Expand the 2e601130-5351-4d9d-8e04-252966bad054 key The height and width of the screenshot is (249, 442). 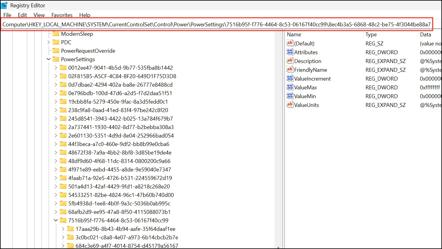pyautogui.click(x=56, y=135)
